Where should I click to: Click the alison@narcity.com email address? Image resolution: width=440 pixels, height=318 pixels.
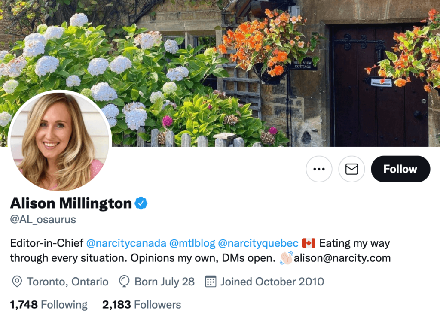(342, 258)
